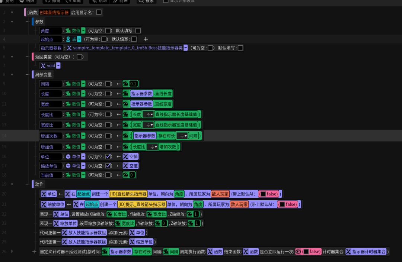Toggle 默认填写 for the 起始点 parameter

pos(134,39)
